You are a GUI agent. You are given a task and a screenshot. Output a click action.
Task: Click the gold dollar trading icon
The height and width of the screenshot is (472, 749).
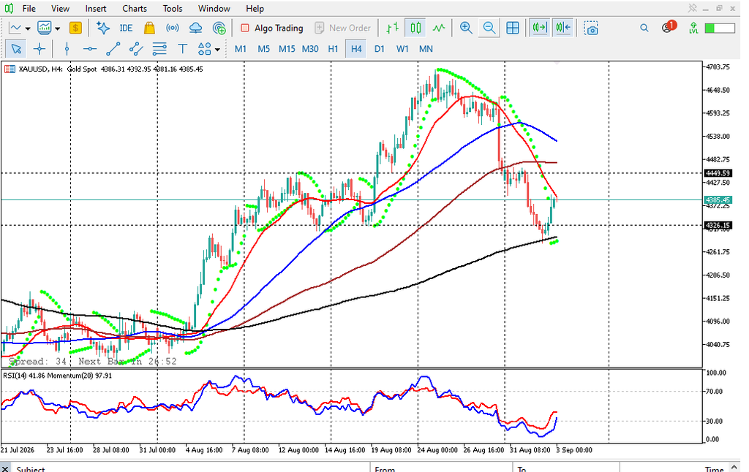(75, 28)
